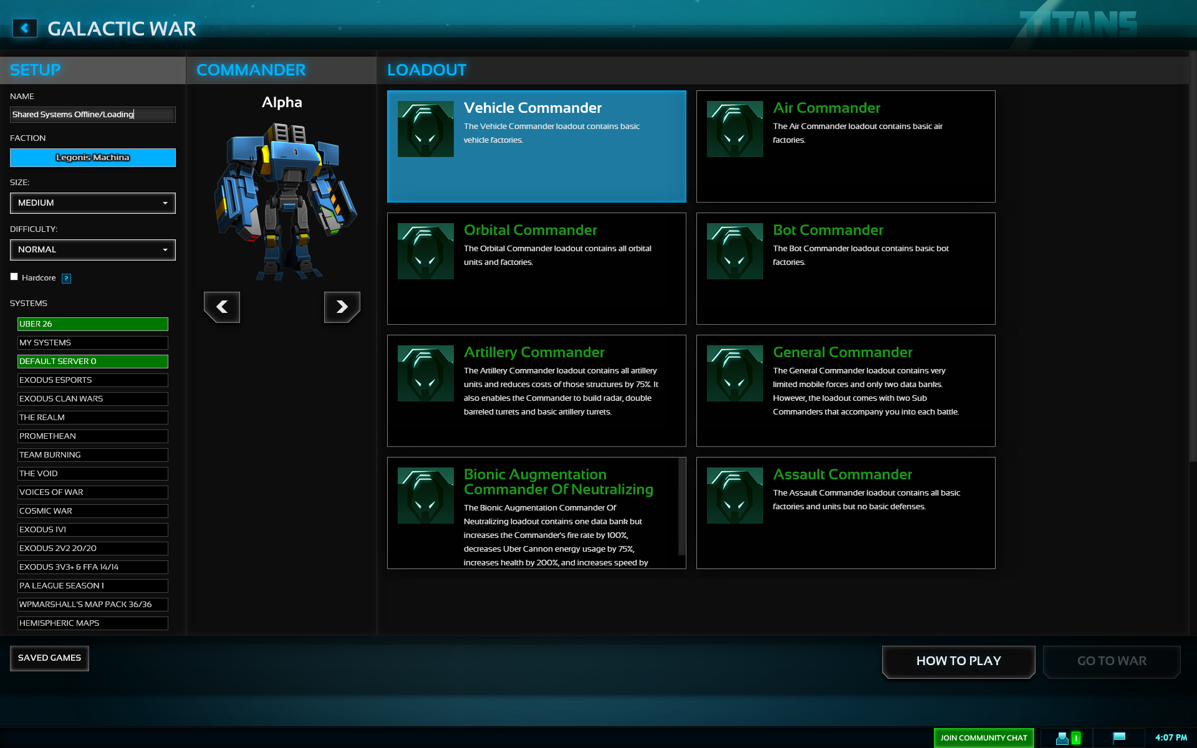The image size is (1197, 748).
Task: Open the SIZE dropdown set to Medium
Action: [x=92, y=203]
